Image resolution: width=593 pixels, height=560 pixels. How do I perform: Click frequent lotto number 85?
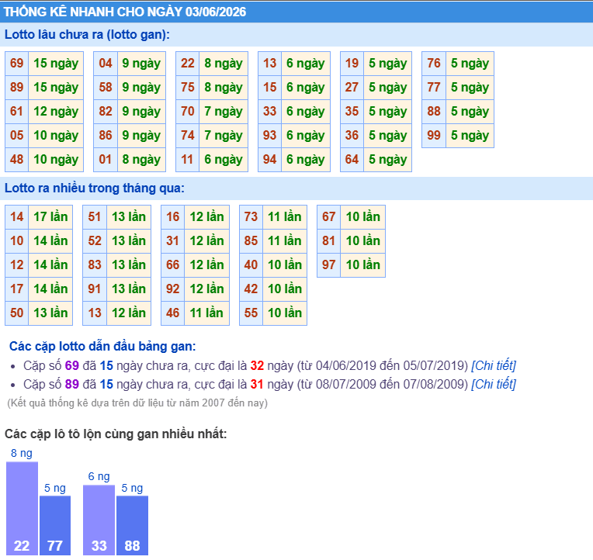tap(251, 240)
